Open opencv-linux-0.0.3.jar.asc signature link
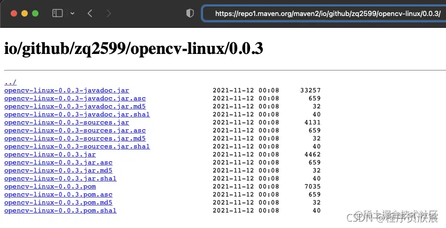The height and width of the screenshot is (228, 446). 58,162
